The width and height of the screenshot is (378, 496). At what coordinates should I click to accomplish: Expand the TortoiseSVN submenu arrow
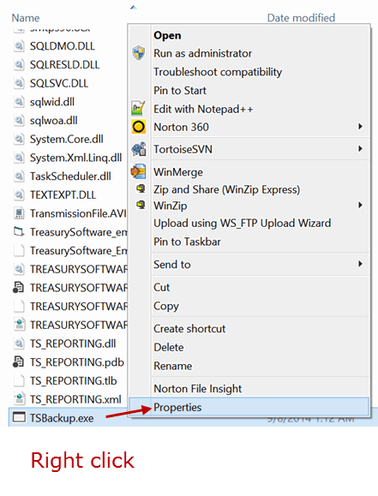[360, 149]
